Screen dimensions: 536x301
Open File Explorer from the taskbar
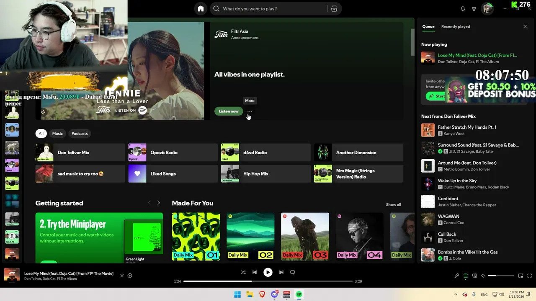click(250, 294)
